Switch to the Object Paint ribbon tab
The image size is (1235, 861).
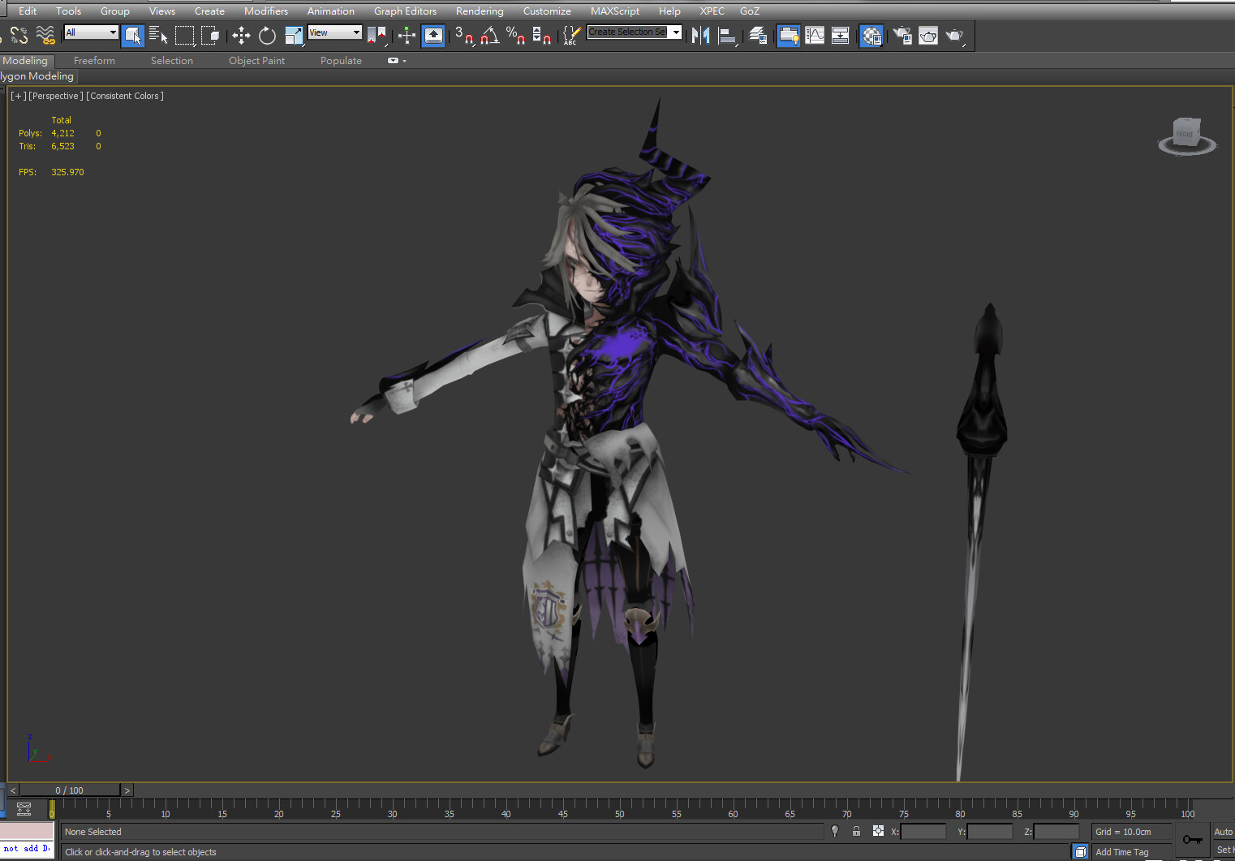[256, 60]
